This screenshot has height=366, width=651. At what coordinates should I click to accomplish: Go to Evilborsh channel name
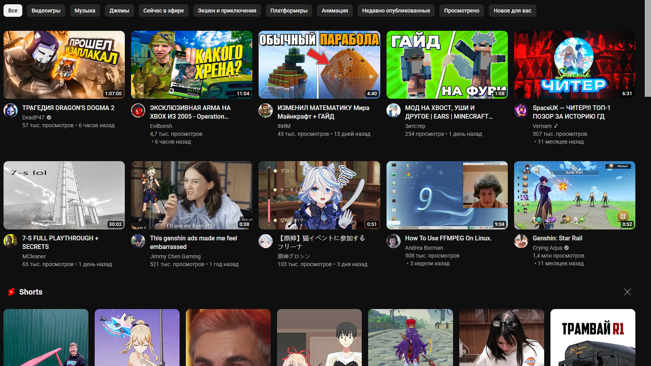(161, 126)
